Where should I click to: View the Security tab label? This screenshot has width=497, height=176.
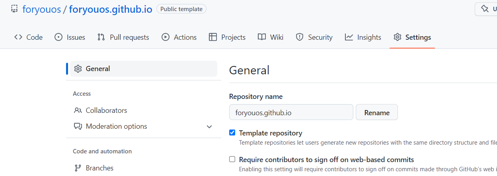point(320,37)
